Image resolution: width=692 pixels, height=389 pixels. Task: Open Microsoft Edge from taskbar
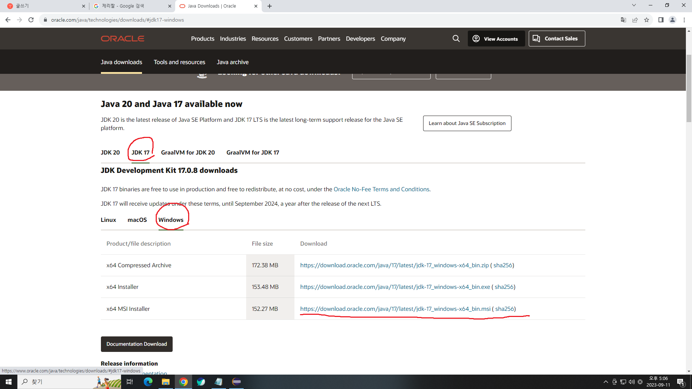click(x=148, y=382)
